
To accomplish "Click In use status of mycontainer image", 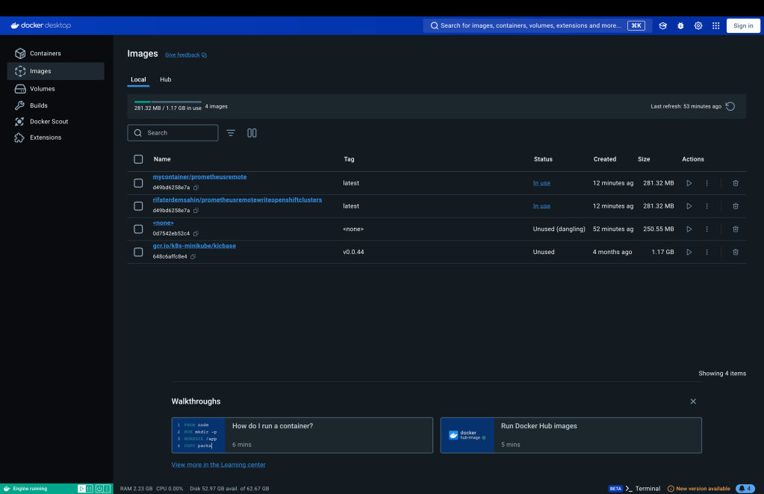I will click(541, 183).
